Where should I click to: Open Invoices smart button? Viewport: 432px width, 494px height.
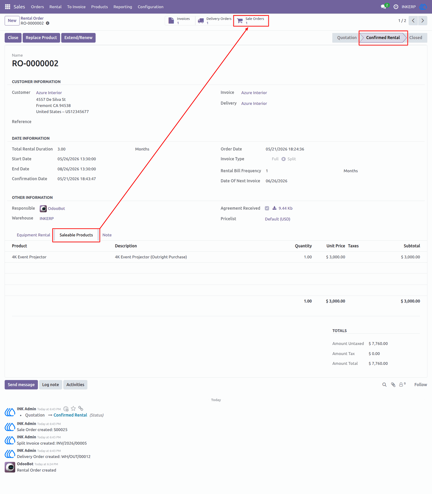[x=180, y=21]
